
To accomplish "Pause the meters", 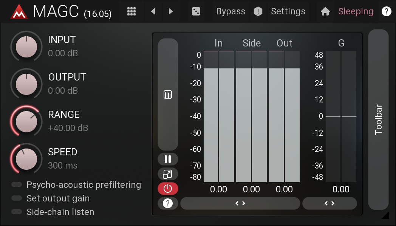I will 168,159.
